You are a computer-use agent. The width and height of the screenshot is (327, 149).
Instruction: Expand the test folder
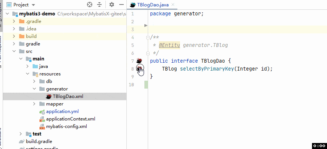click(x=21, y=134)
